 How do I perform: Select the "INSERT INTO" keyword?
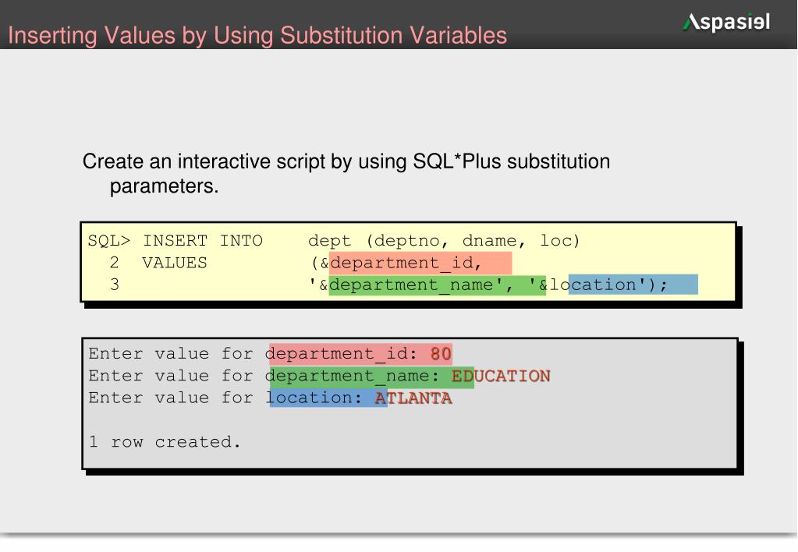pos(203,241)
